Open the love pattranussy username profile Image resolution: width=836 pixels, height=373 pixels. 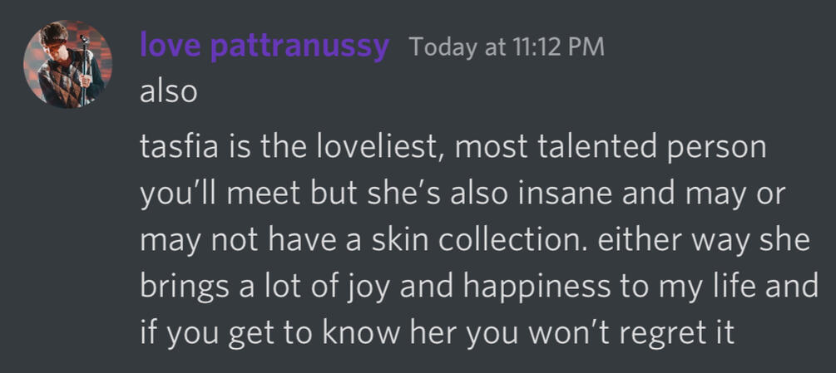264,45
